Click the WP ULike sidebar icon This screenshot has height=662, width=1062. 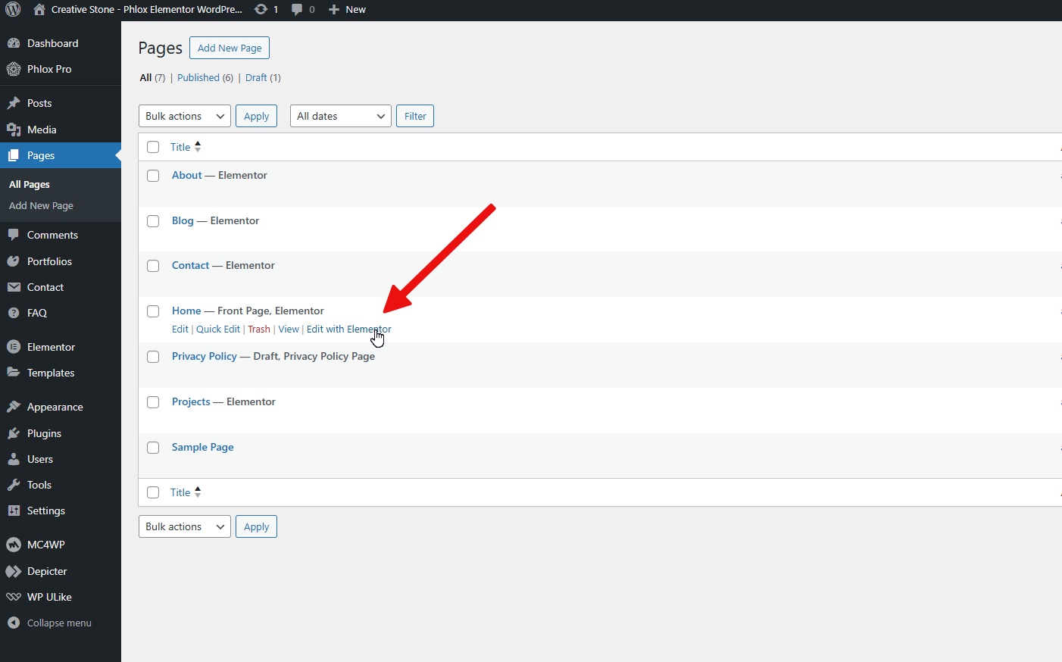[x=14, y=597]
